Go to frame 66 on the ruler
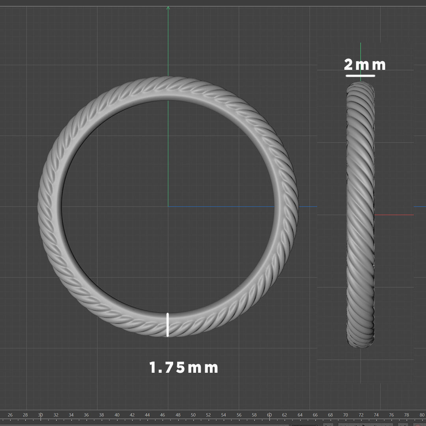Screen dimensions: 426x426 pos(315,415)
